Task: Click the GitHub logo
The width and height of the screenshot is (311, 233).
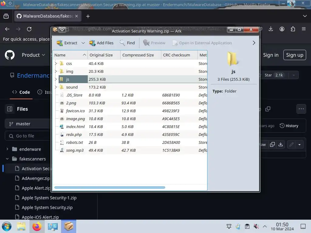Action: pyautogui.click(x=10, y=55)
